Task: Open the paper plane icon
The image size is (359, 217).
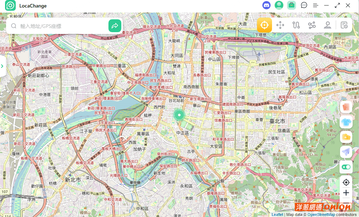Action: pyautogui.click(x=346, y=152)
